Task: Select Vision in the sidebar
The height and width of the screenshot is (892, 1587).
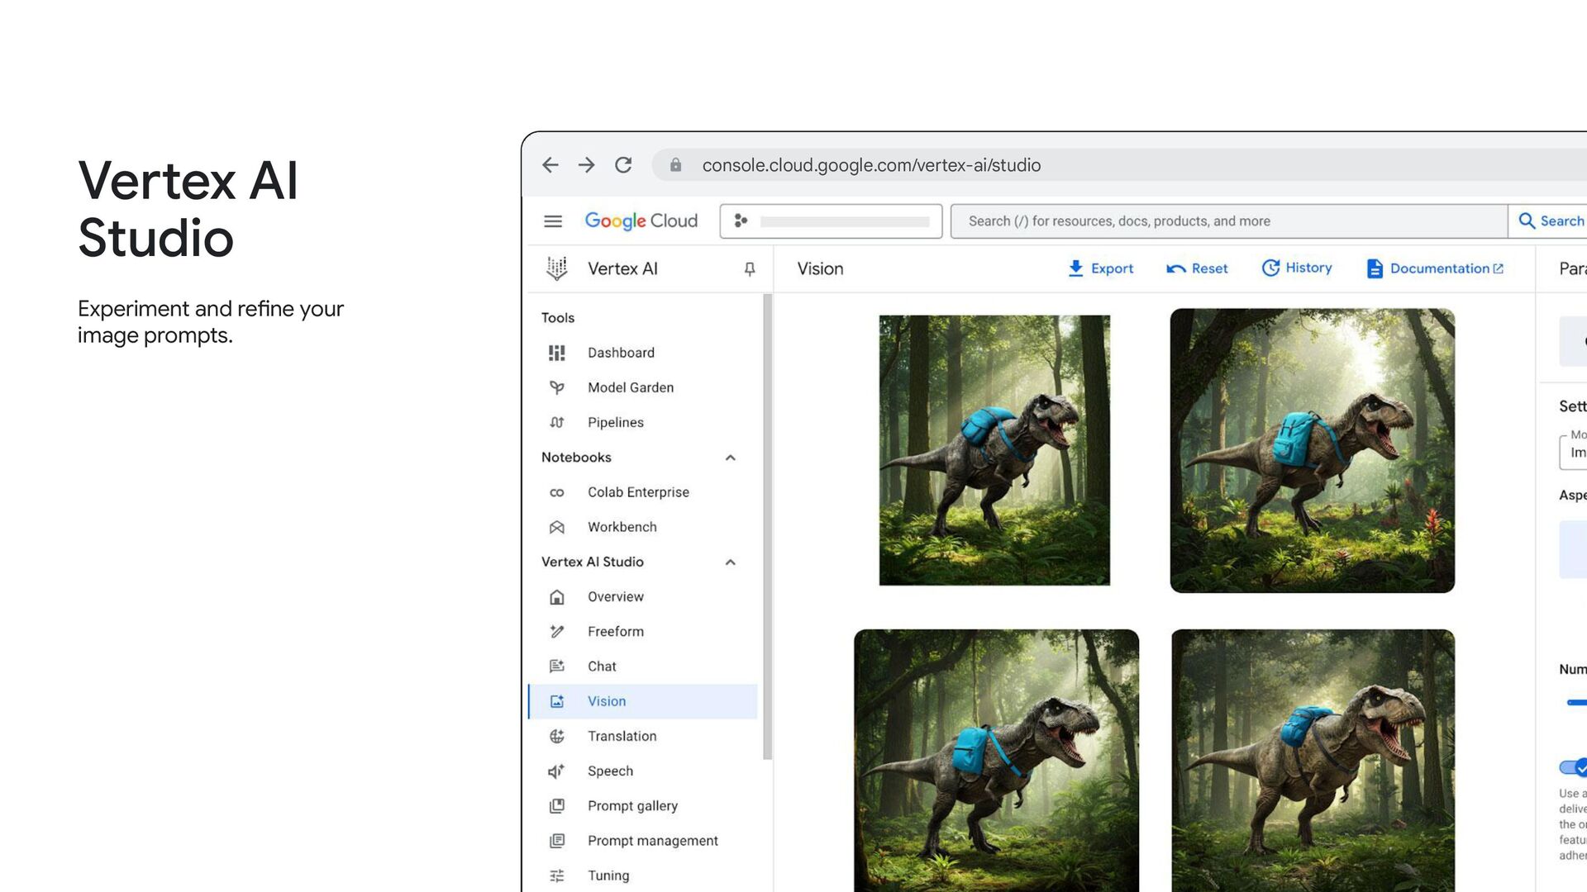Action: tap(607, 701)
